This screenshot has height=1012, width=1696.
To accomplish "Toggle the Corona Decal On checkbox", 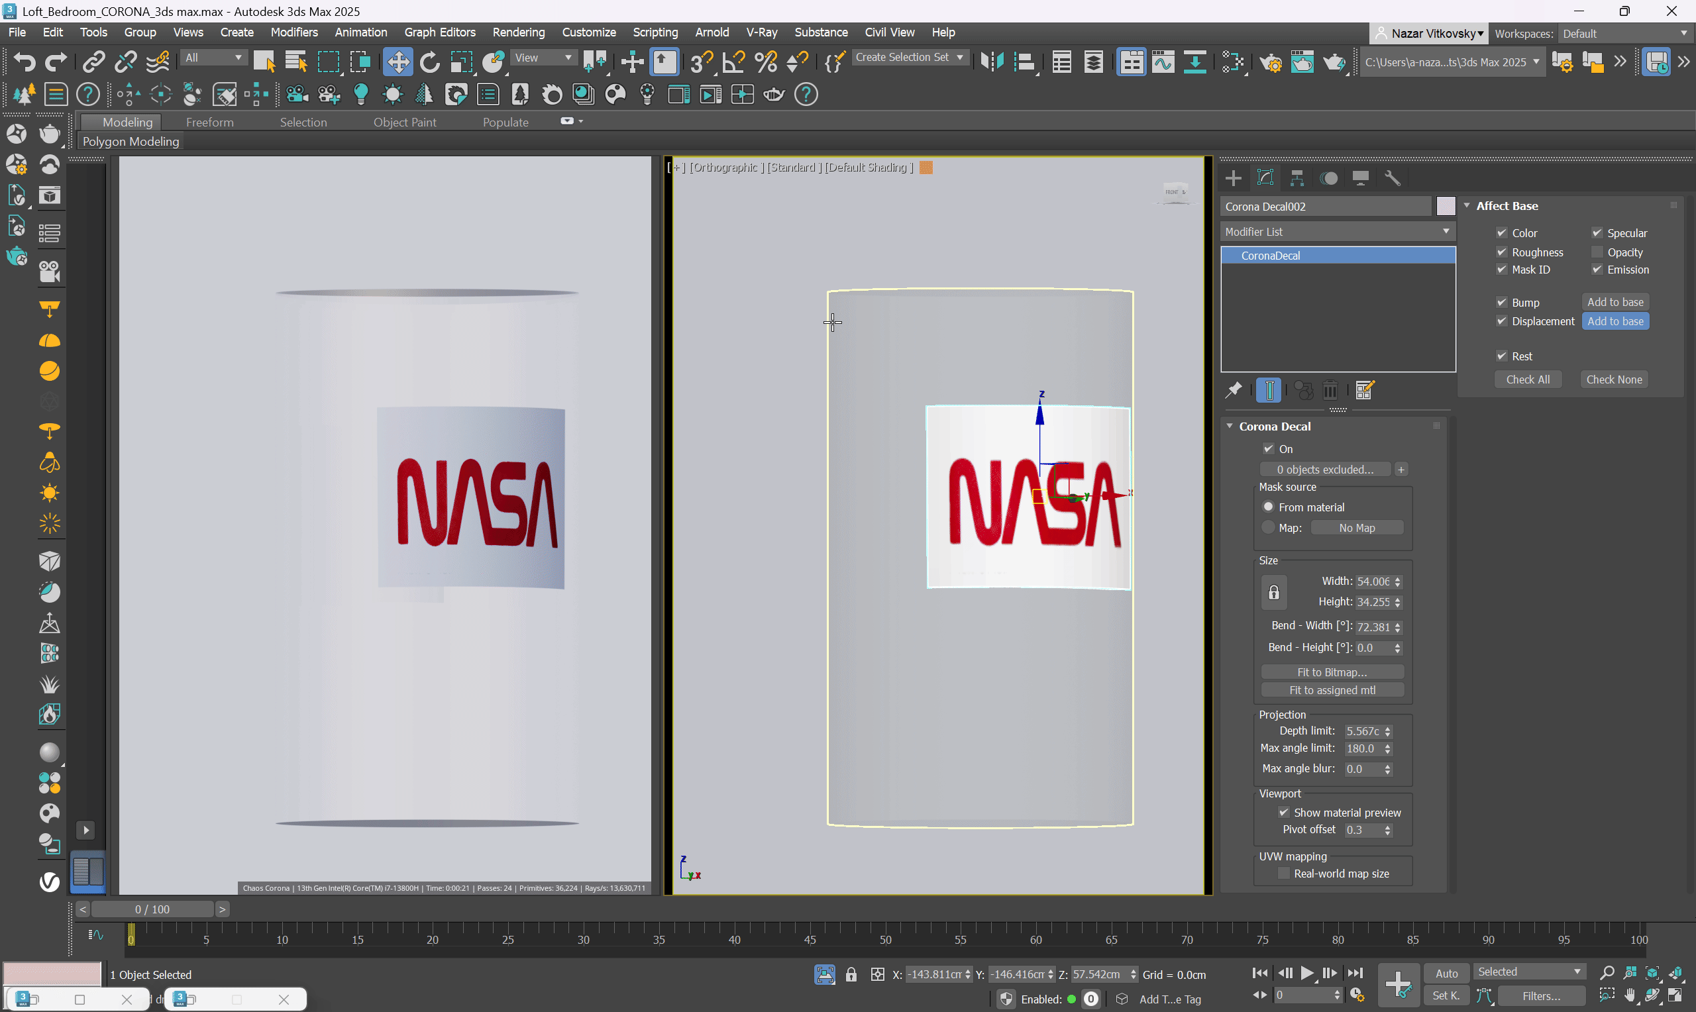I will click(x=1269, y=449).
